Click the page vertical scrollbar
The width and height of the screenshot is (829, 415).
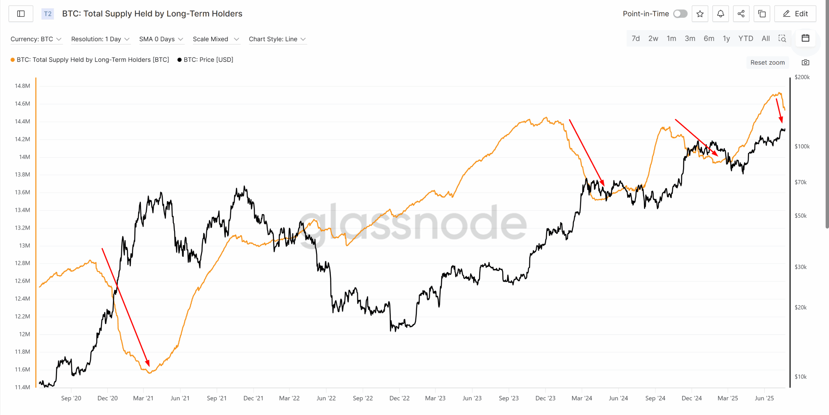[x=827, y=113]
